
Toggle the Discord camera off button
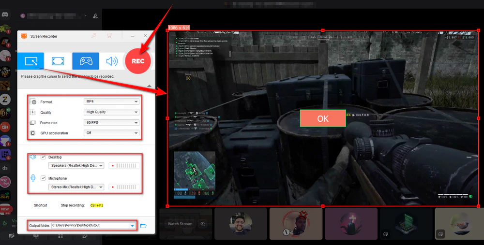point(12,236)
